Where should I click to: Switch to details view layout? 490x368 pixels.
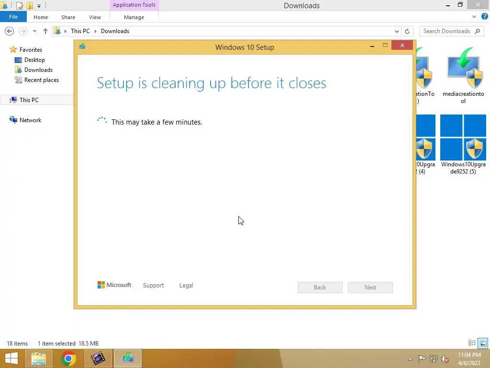[x=472, y=343]
